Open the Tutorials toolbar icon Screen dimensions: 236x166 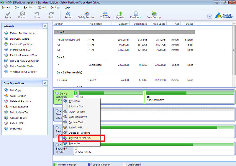(x=105, y=14)
